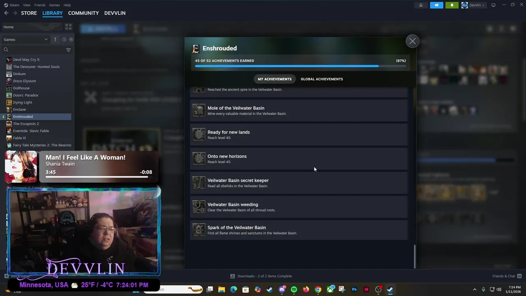Go to the Library tab
Screen dimensions: 526x296
(53, 13)
